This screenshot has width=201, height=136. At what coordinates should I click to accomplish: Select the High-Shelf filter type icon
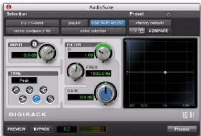coord(43,90)
